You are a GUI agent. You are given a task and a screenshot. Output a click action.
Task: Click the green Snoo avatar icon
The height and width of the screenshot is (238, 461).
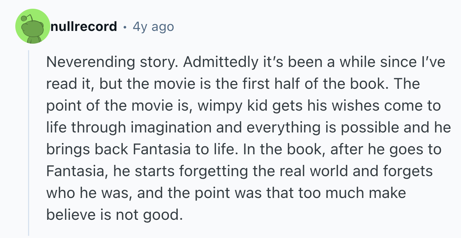(33, 27)
